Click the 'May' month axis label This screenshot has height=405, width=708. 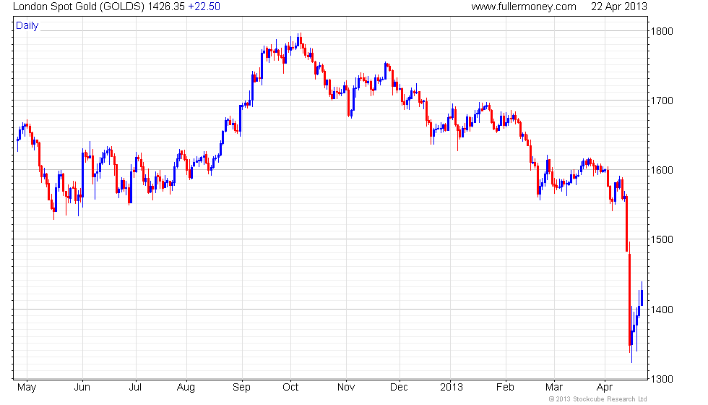[x=27, y=388]
